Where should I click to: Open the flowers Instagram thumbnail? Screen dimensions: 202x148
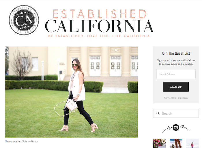coord(159,143)
